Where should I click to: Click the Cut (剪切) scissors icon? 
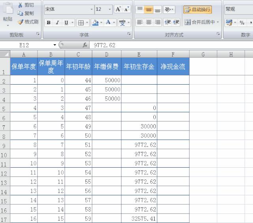coord(20,5)
